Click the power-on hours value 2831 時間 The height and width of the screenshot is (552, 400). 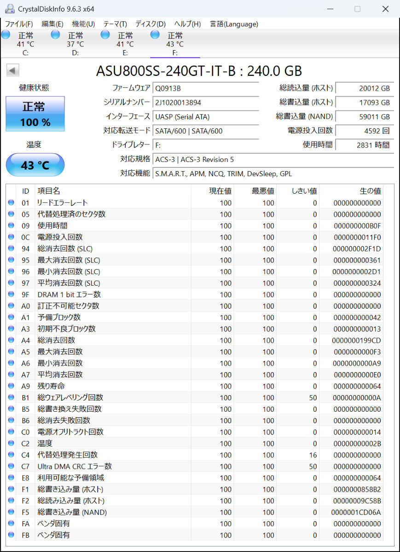click(x=365, y=145)
